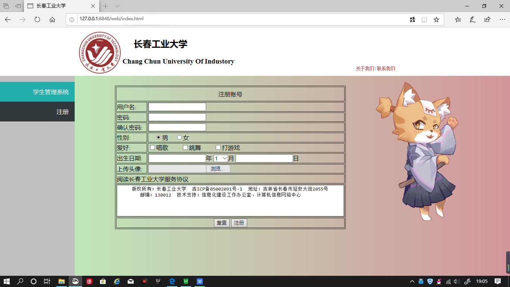The image size is (510, 287).
Task: Open HBuilder from taskbar
Action: coord(186,281)
